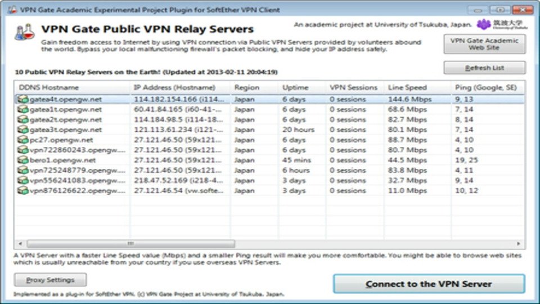540x304 pixels.
Task: Click line speed 44.5 Mbps
Action: point(407,160)
